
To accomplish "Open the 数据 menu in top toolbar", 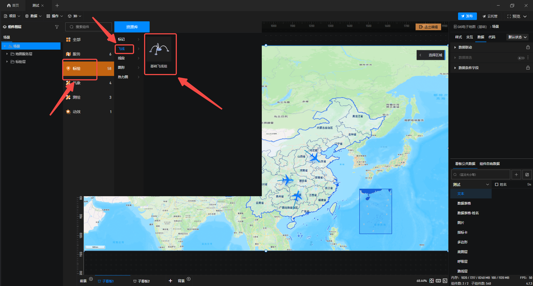I will point(33,16).
